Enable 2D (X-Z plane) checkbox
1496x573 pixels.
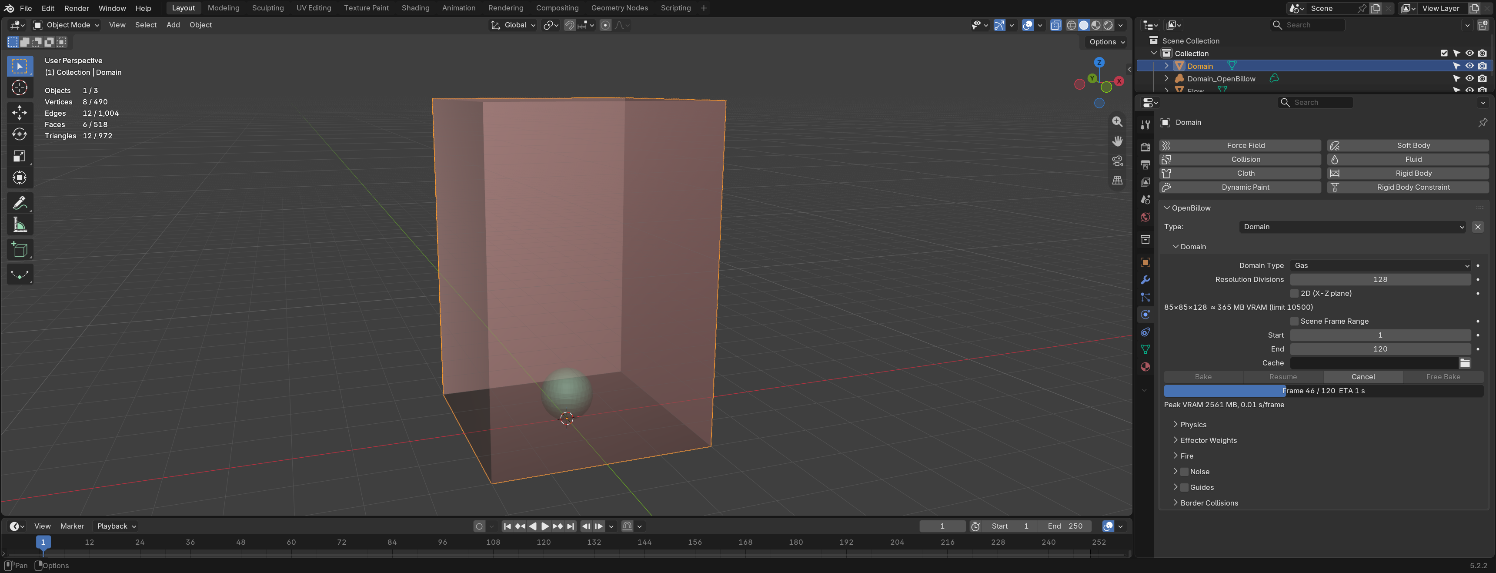click(x=1294, y=294)
